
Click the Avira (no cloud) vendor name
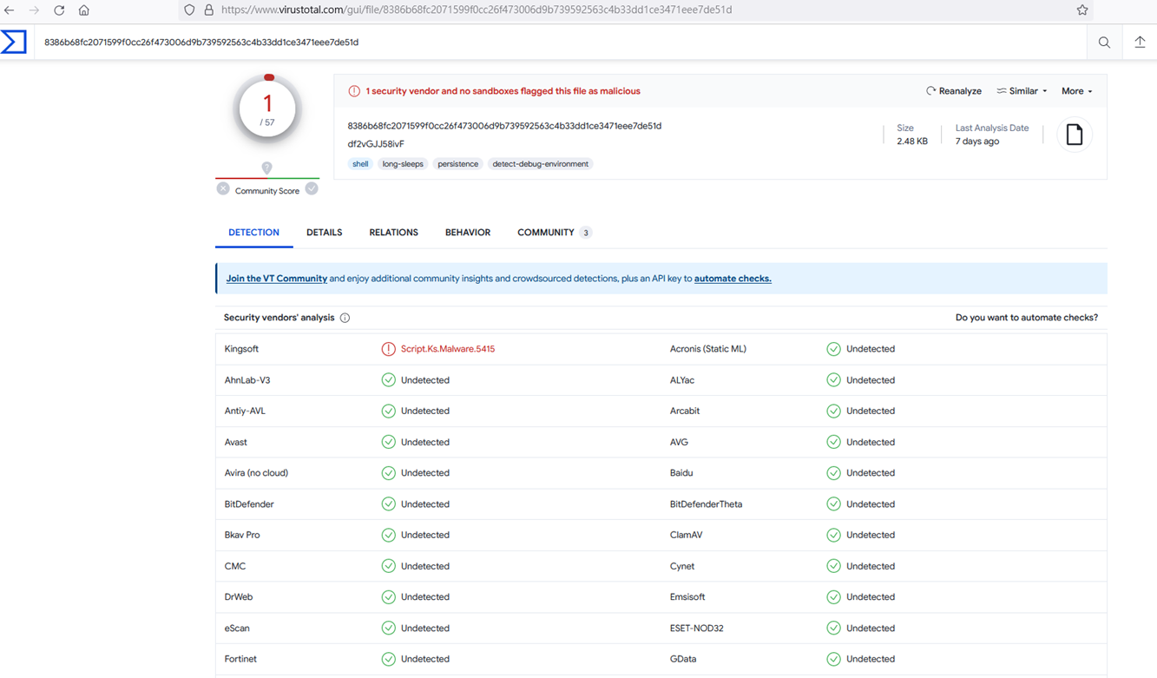point(256,473)
